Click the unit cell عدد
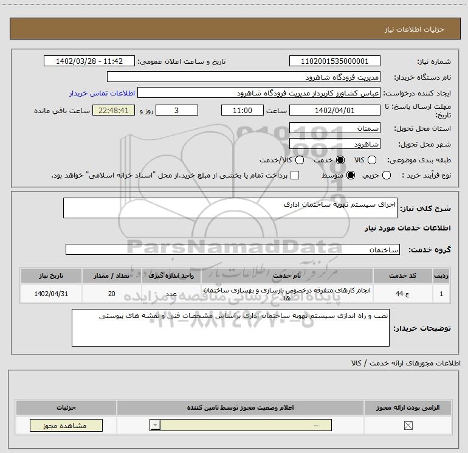This screenshot has height=453, width=468. pos(171,294)
